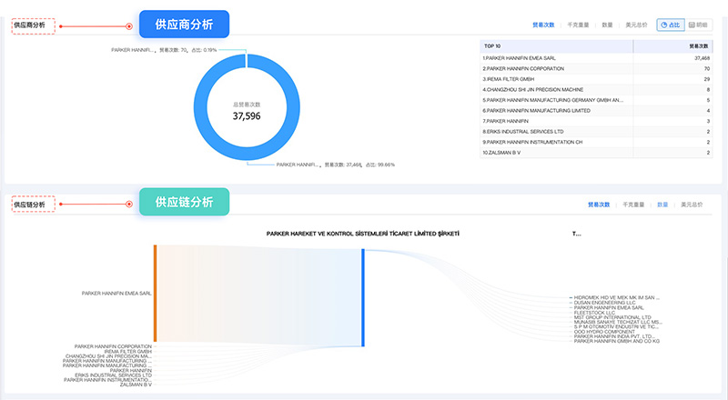Image resolution: width=728 pixels, height=400 pixels.
Task: Click PARKER HANNIFIN INSTRUMENTATIO... Sankey label
Action: 107,380
